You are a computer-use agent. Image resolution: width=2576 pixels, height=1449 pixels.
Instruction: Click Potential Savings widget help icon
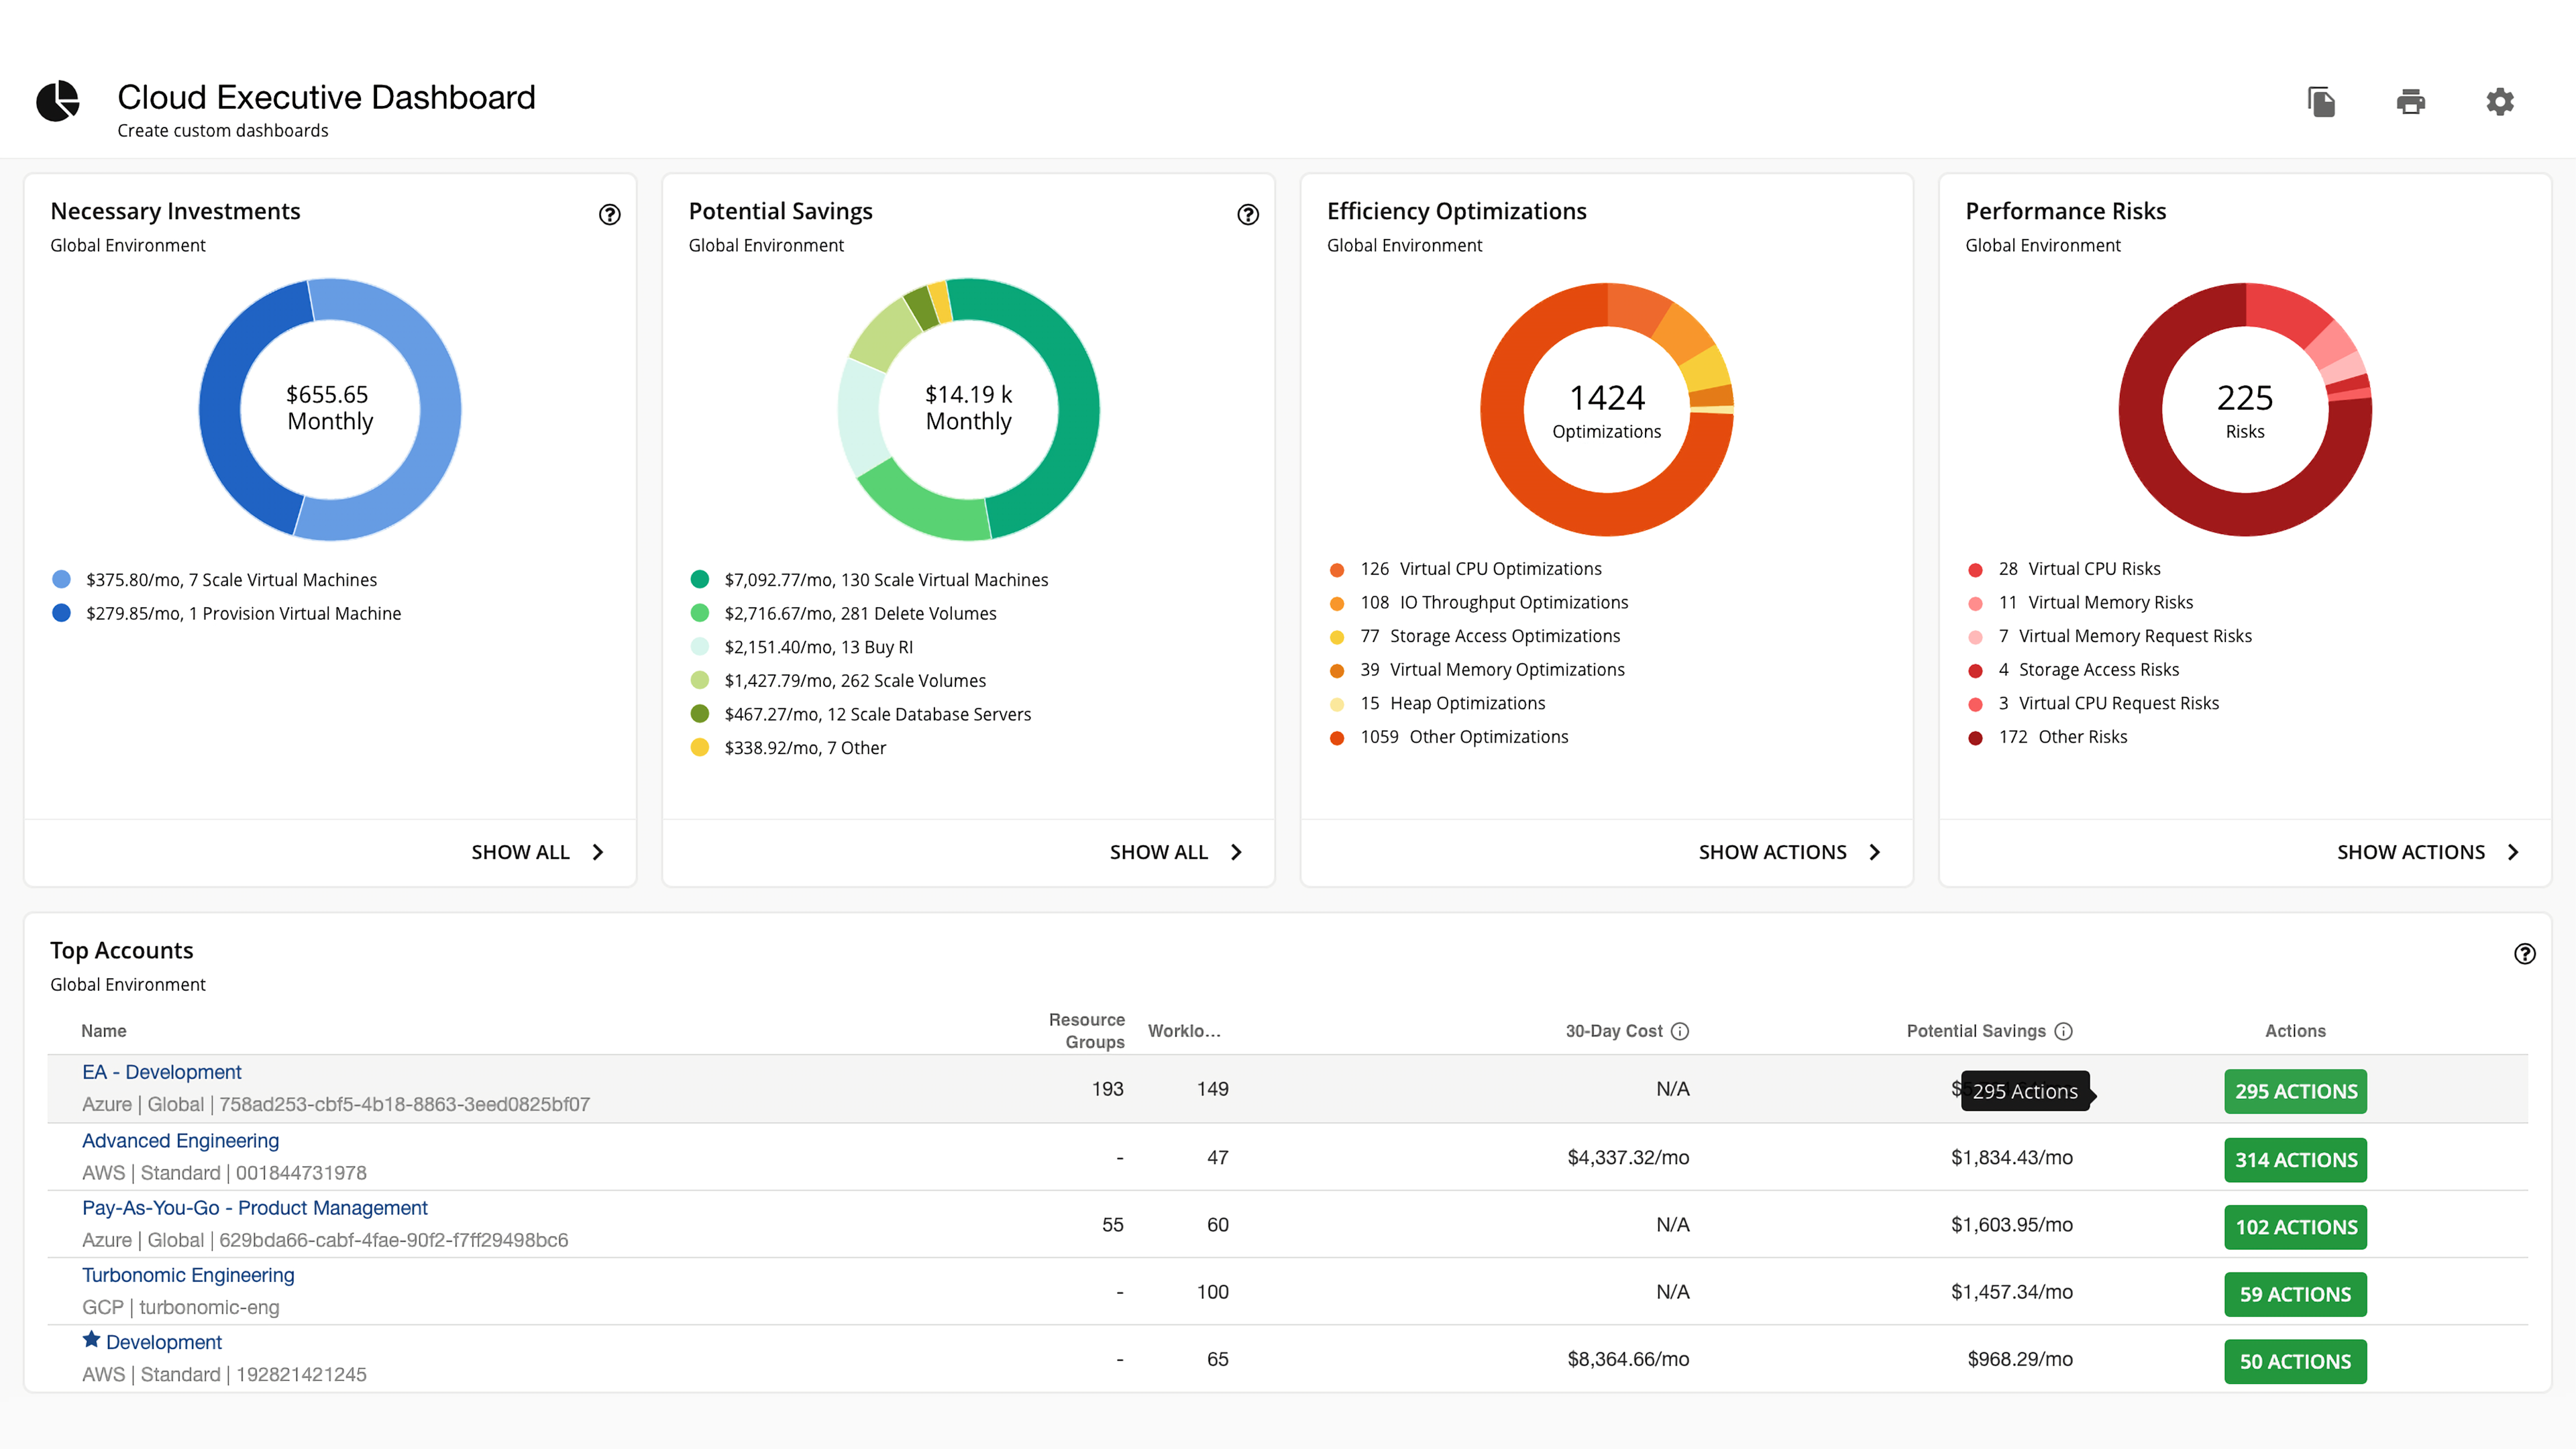click(1248, 214)
